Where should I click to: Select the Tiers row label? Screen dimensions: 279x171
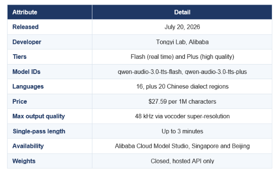click(x=20, y=57)
